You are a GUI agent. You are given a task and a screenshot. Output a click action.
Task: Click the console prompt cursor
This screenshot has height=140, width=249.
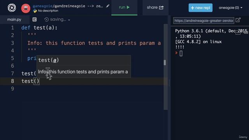pos(181,53)
